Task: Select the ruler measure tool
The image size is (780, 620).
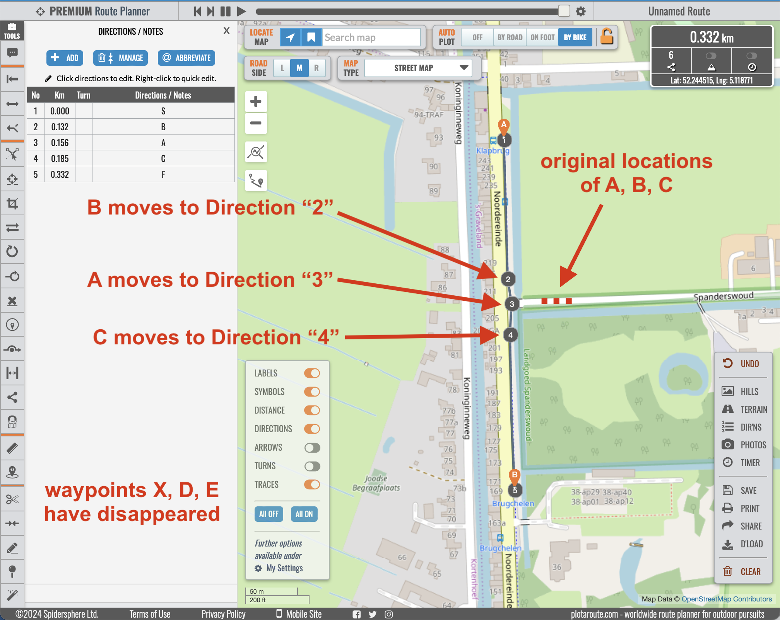Action: 12,448
